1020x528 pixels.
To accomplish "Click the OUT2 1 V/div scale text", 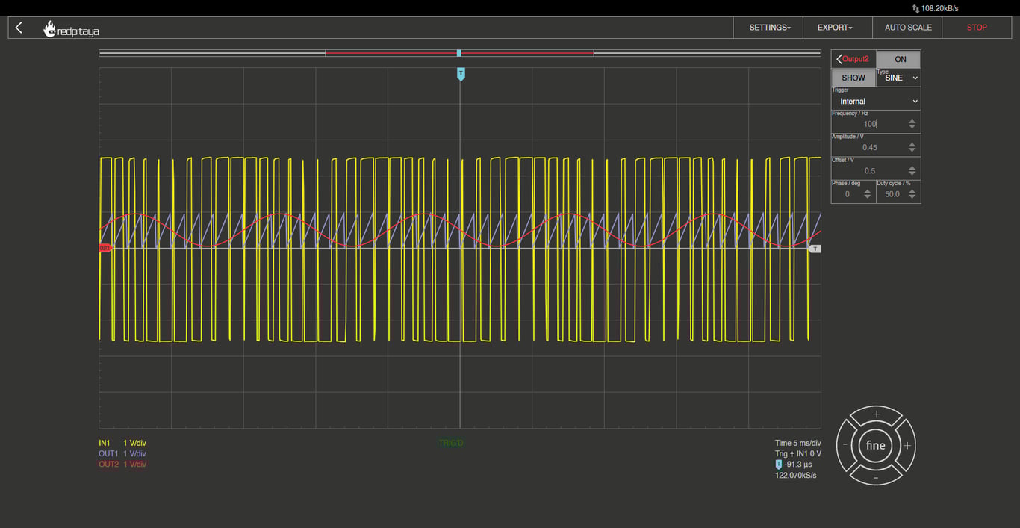I will [x=134, y=464].
